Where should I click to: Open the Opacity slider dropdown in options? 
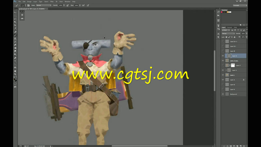pyautogui.click(x=64, y=5)
